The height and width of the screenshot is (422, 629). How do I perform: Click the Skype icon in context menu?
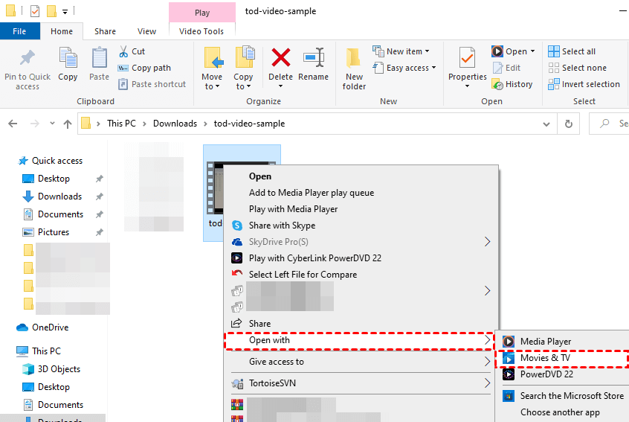(237, 226)
